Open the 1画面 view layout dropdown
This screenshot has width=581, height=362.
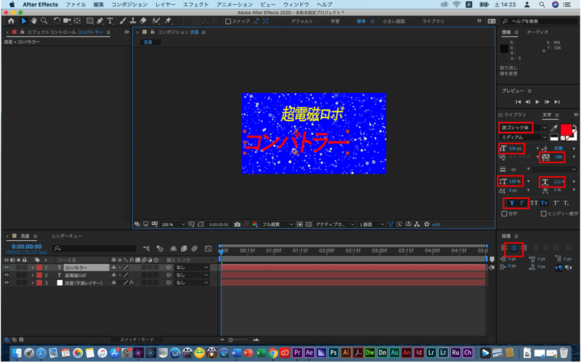tap(371, 224)
